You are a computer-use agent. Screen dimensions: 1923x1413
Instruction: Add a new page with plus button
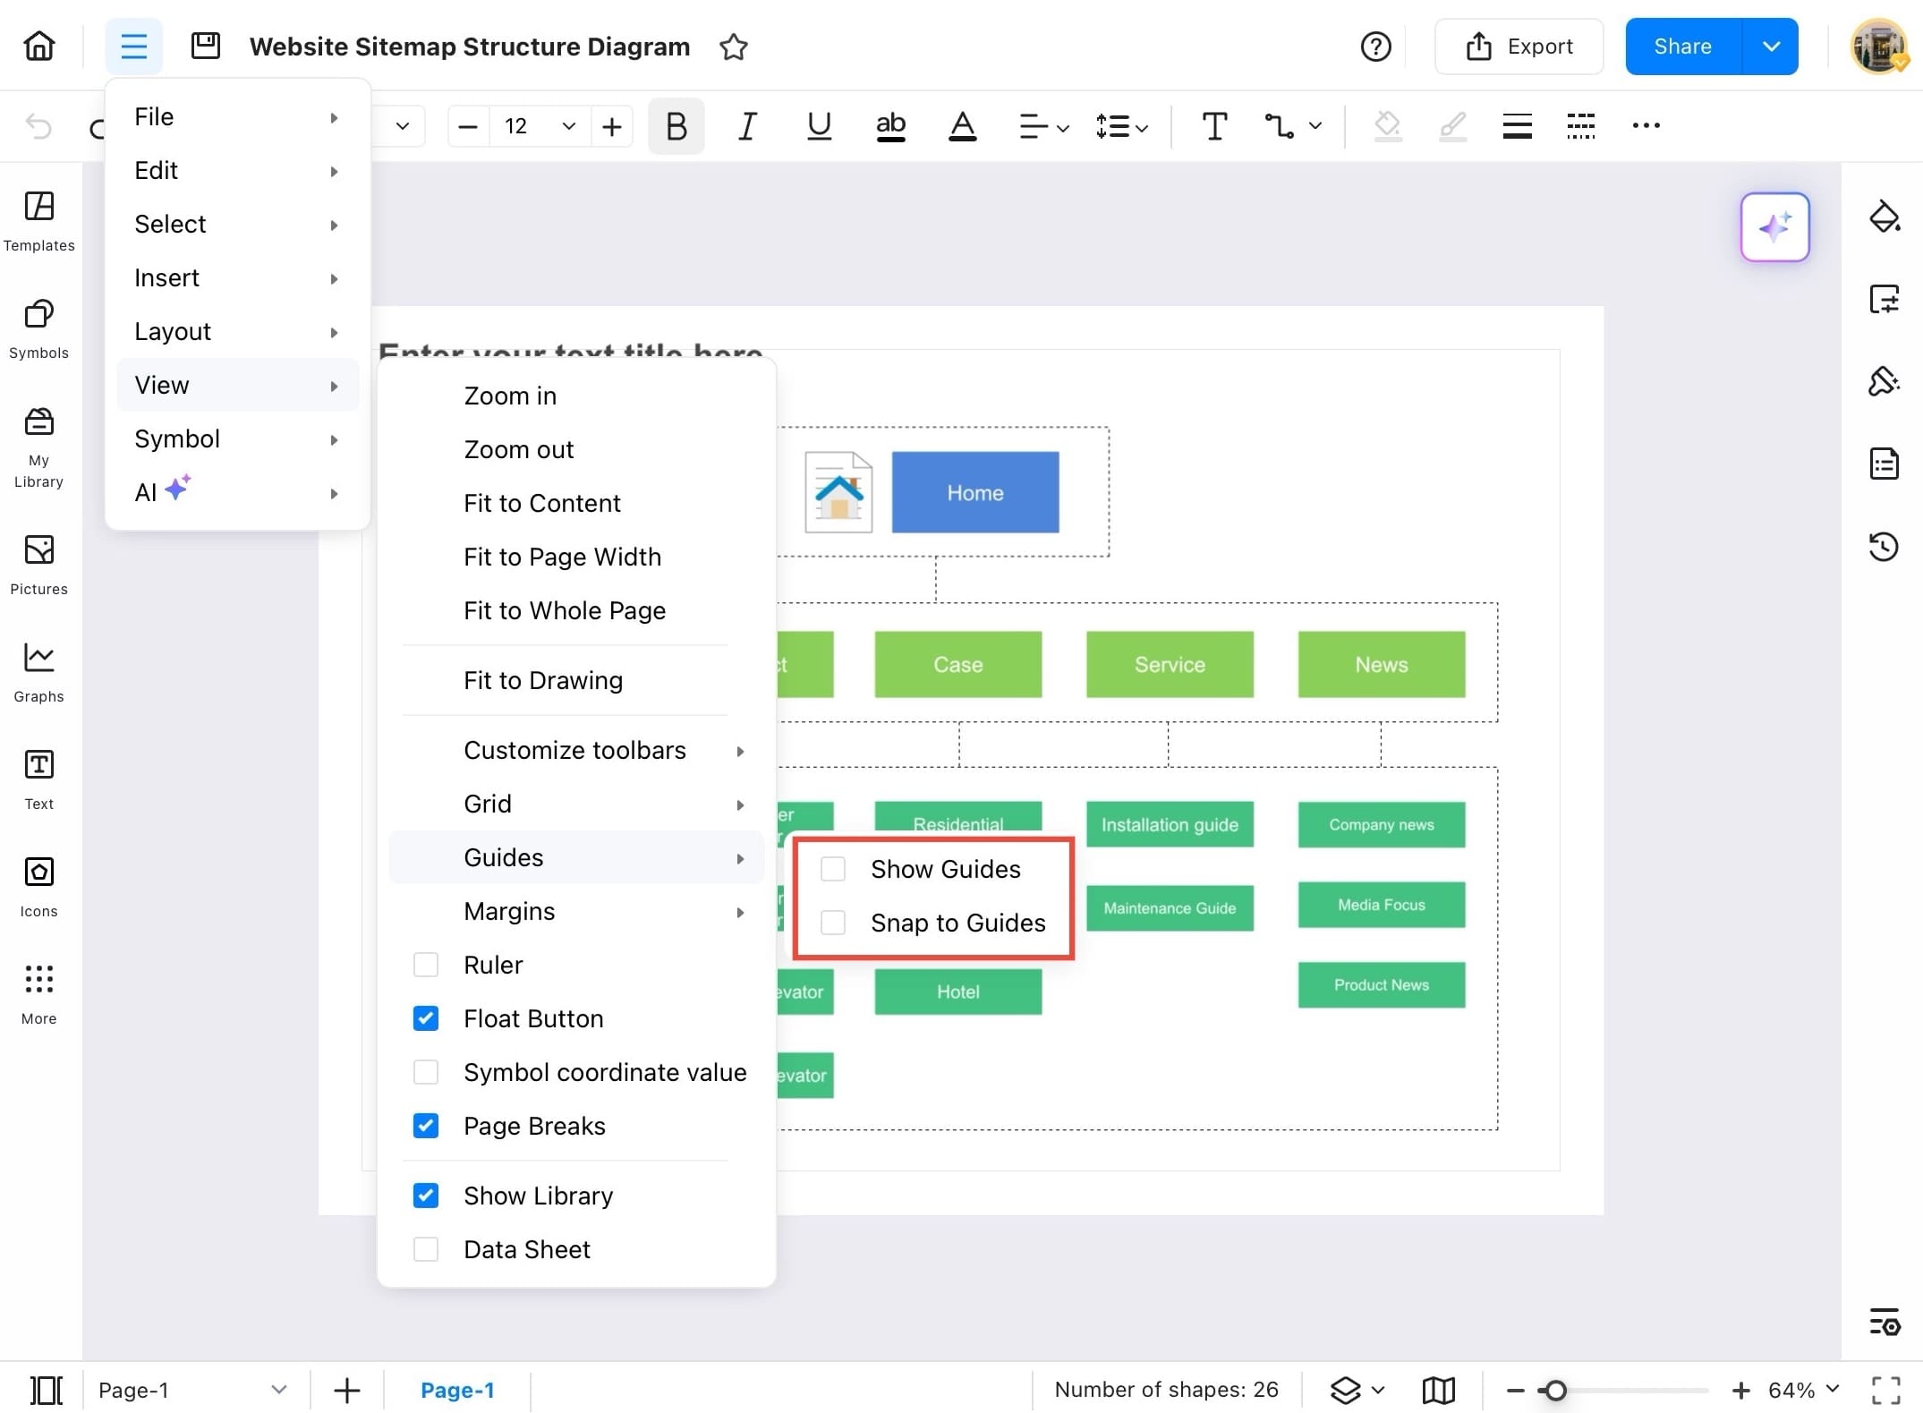(346, 1390)
